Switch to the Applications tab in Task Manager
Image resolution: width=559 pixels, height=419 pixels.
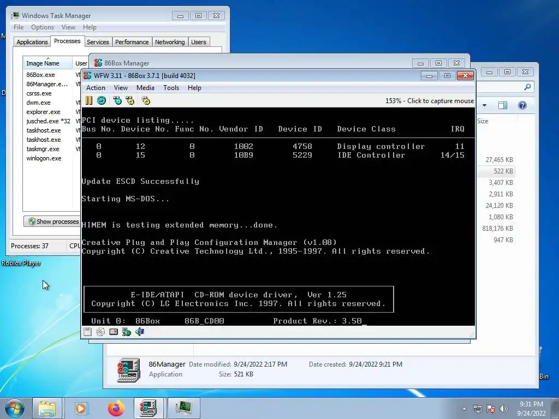32,42
